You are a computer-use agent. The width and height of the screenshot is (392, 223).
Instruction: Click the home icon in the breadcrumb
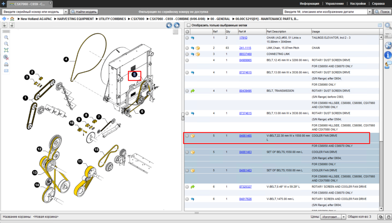pyautogui.click(x=12, y=19)
